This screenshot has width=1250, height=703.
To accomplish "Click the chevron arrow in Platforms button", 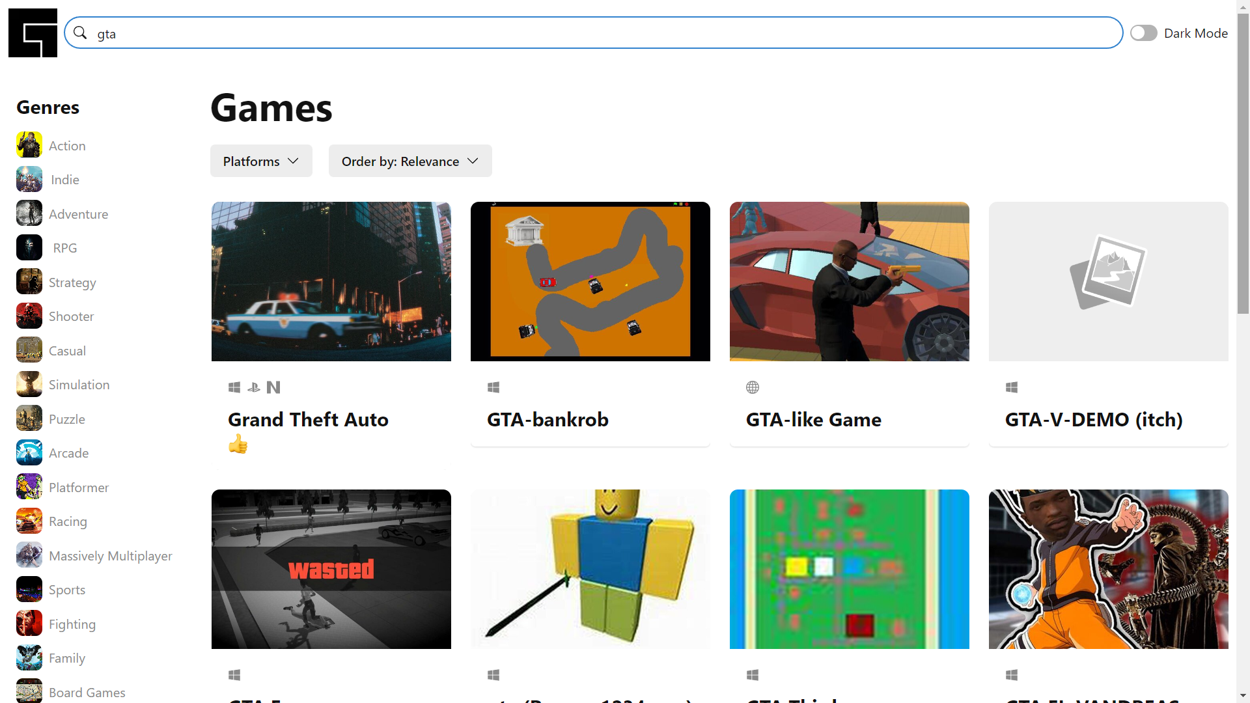I will pyautogui.click(x=293, y=161).
